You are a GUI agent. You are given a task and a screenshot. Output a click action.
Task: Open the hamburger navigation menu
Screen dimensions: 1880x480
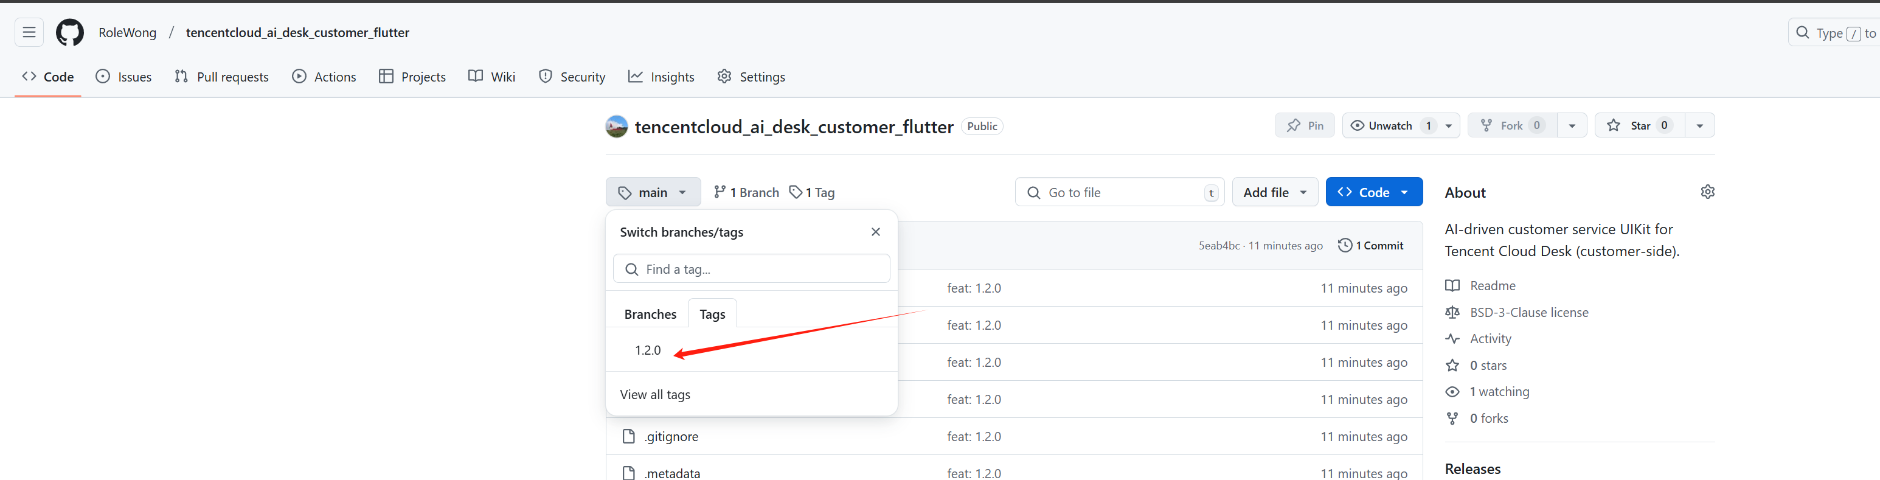[x=29, y=32]
